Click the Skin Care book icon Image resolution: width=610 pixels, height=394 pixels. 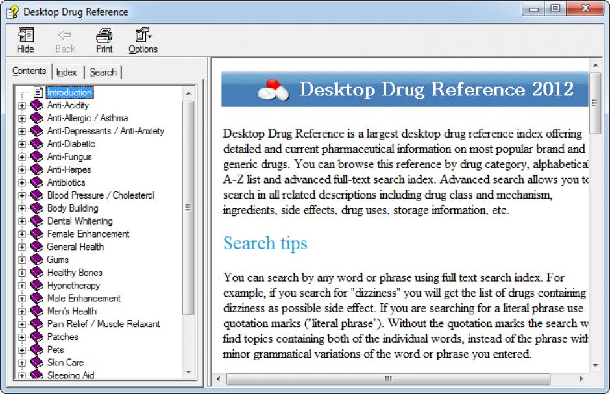pos(37,362)
